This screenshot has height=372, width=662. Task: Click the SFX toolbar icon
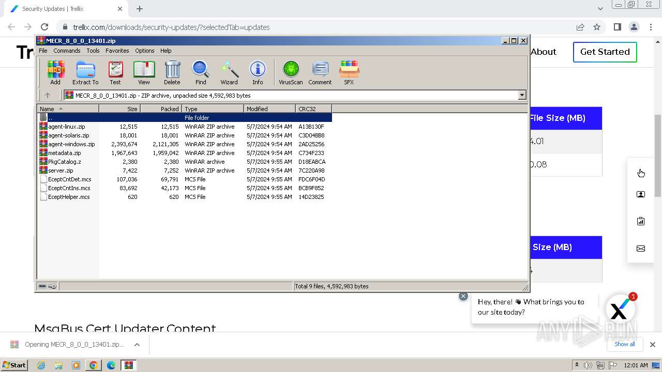coord(349,73)
